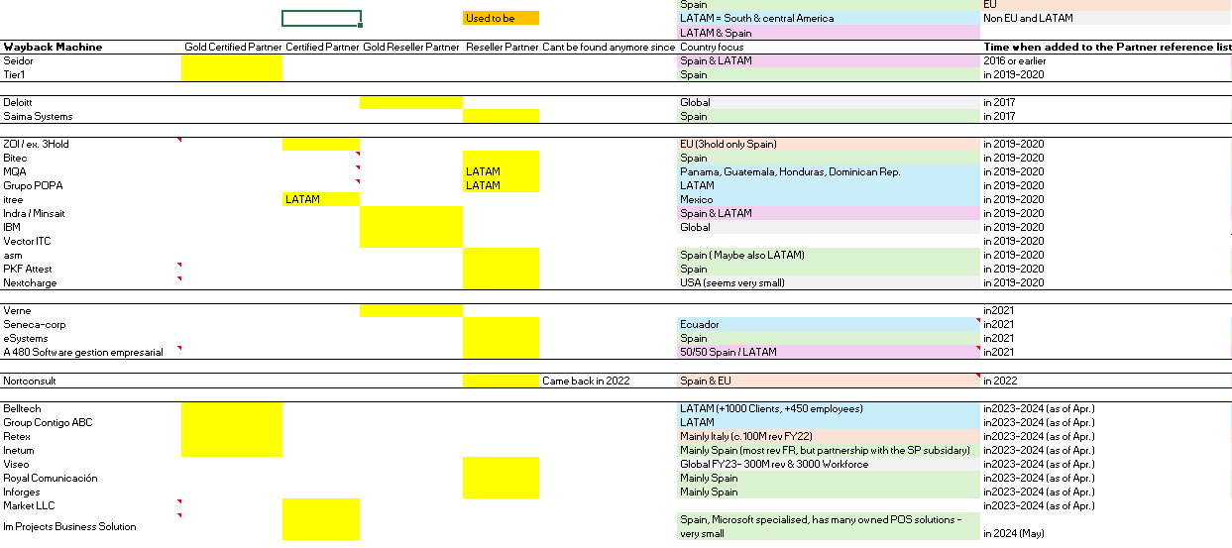Click the 'Mexico' country focus cell

829,199
